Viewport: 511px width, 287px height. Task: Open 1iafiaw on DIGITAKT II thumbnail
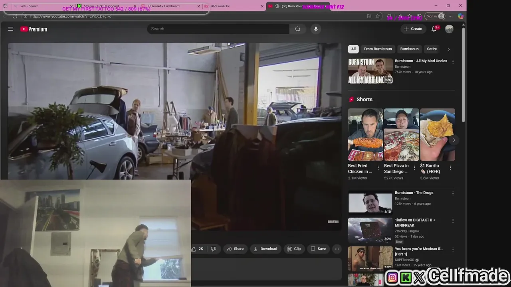click(x=370, y=230)
